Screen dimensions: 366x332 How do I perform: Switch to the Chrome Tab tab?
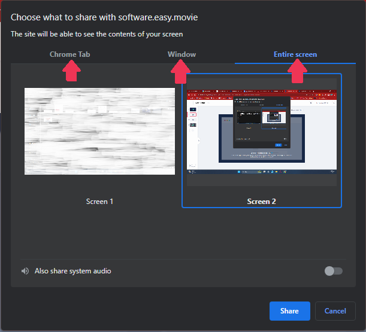(x=70, y=54)
